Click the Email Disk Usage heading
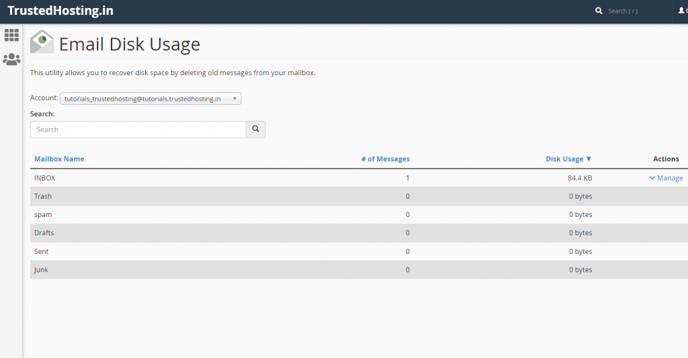This screenshot has height=358, width=688. (130, 44)
